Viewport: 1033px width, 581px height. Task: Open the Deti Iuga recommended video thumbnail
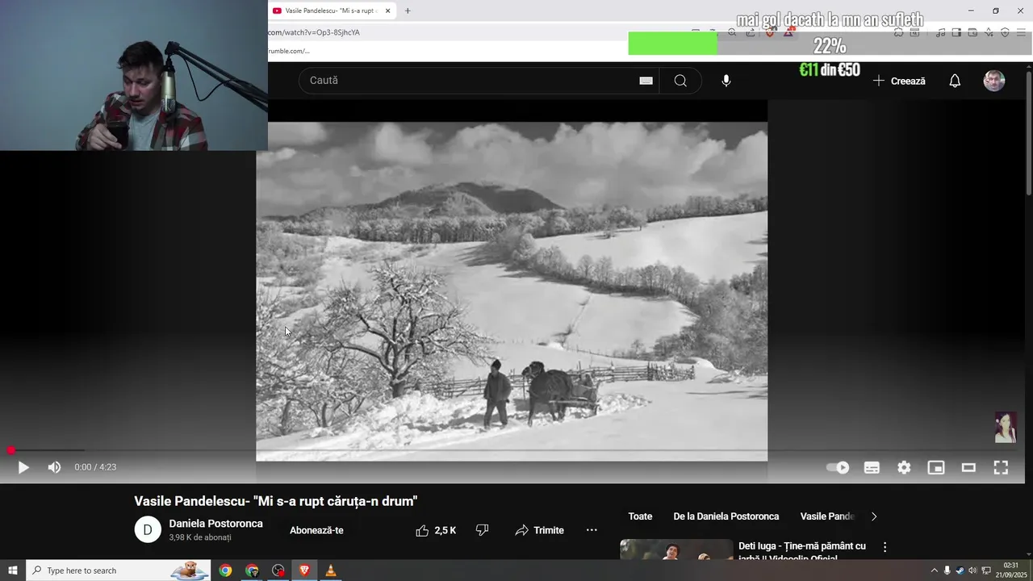tap(676, 550)
